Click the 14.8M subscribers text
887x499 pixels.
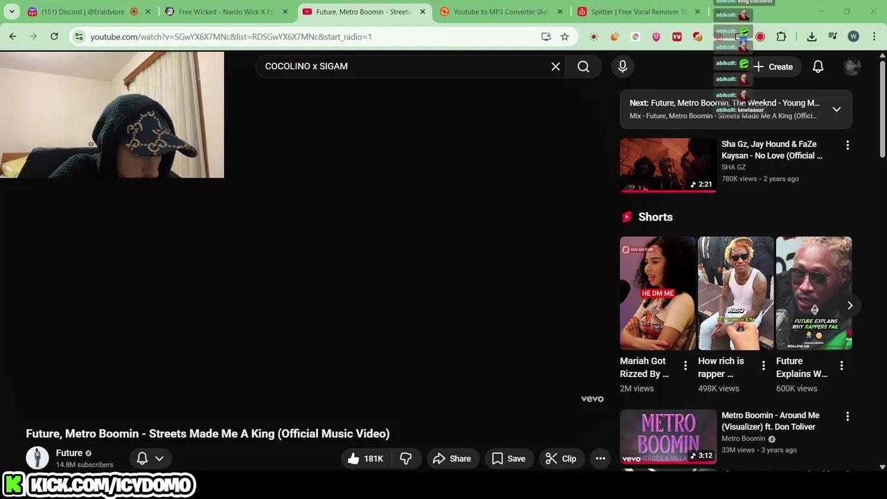click(85, 465)
